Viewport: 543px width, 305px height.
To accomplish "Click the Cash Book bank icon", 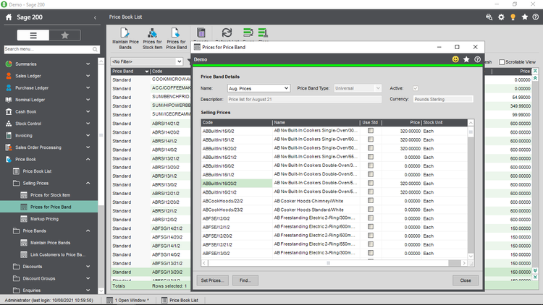I will coord(9,112).
